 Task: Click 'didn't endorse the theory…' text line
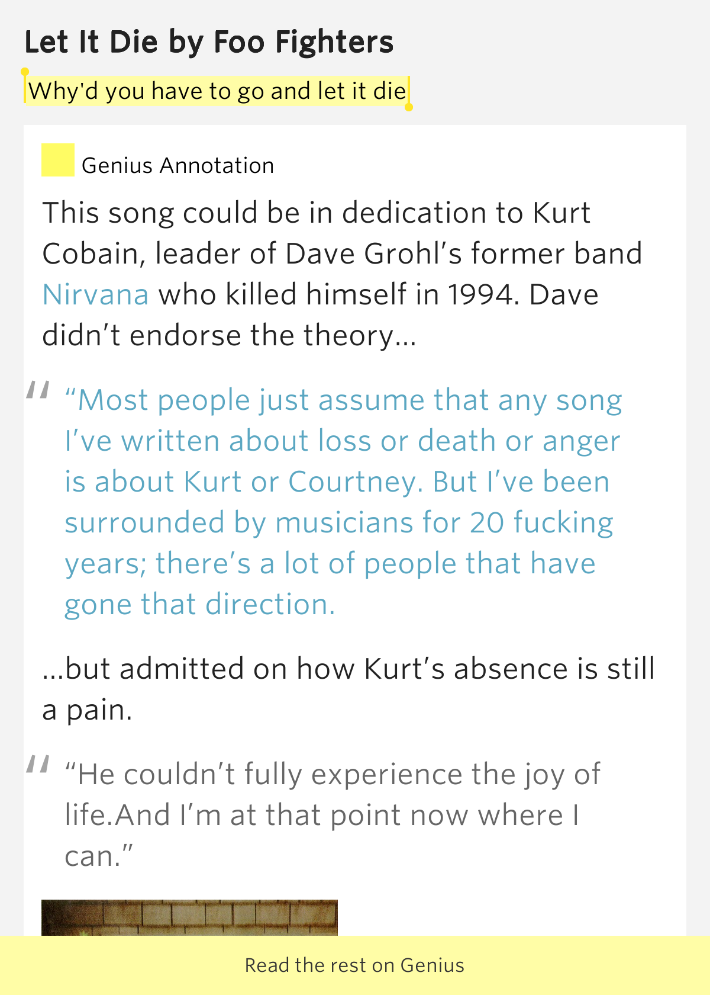(x=230, y=335)
